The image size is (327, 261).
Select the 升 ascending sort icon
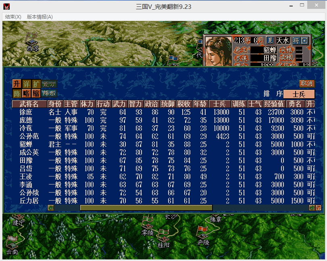[17, 84]
